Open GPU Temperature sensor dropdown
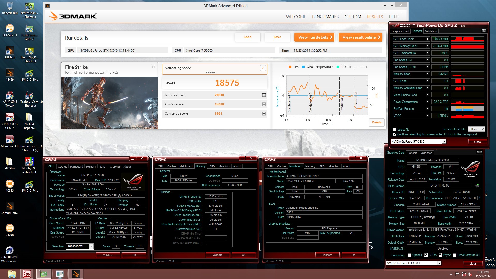Image resolution: width=496 pixels, height=279 pixels. click(x=427, y=53)
